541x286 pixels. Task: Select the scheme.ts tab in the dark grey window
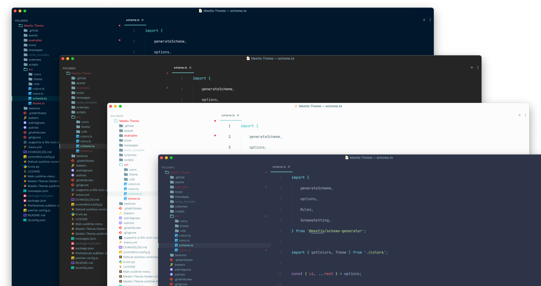pyautogui.click(x=180, y=68)
